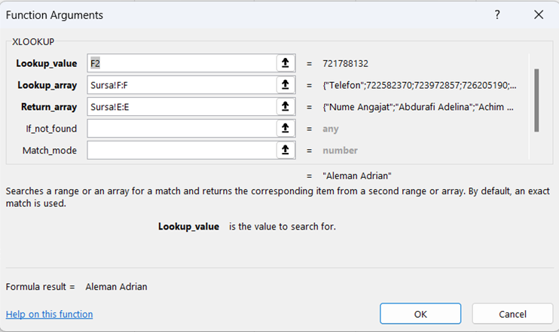Click the Return_array field with Sursa!E:E
559x332 pixels.
coord(181,108)
